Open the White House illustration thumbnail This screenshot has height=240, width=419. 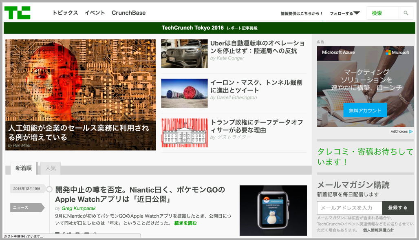point(184,133)
